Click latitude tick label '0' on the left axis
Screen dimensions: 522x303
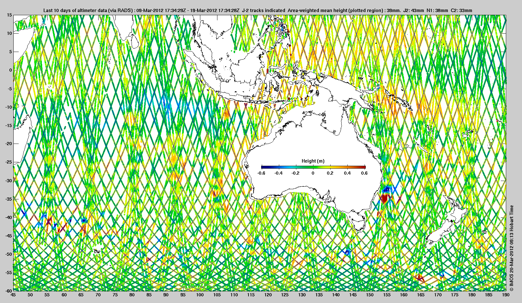click(10, 70)
